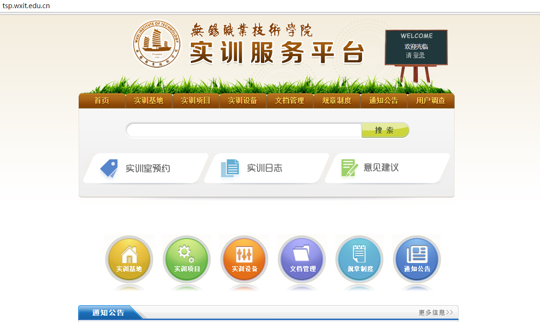Viewport: 540px width, 322px height.
Task: Select the orange 实训设备 sliders icon
Action: coord(244,259)
